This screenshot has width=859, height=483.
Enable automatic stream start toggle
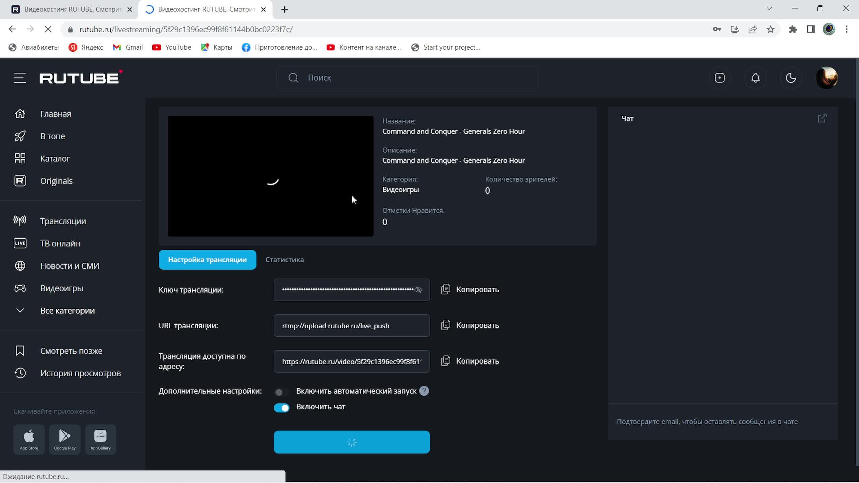(281, 392)
